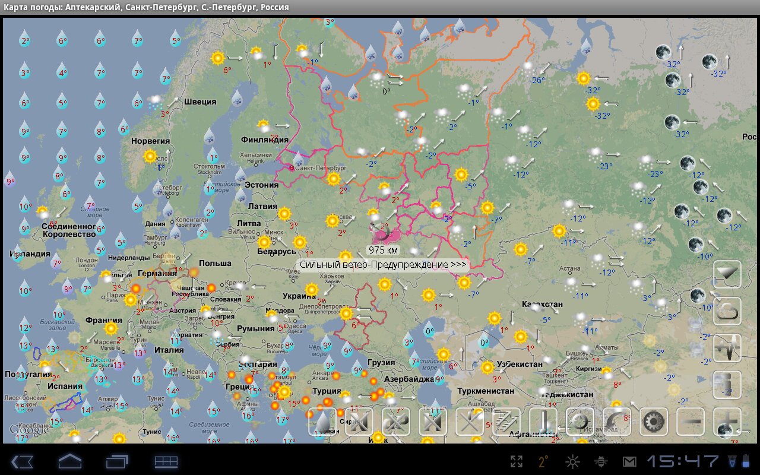
Task: Open the recent apps button
Action: coord(118,461)
